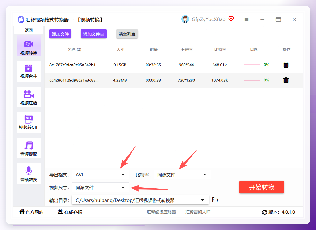This screenshot has width=316, height=230.
Task: Click resolution 720*1280 cell
Action: click(x=186, y=80)
